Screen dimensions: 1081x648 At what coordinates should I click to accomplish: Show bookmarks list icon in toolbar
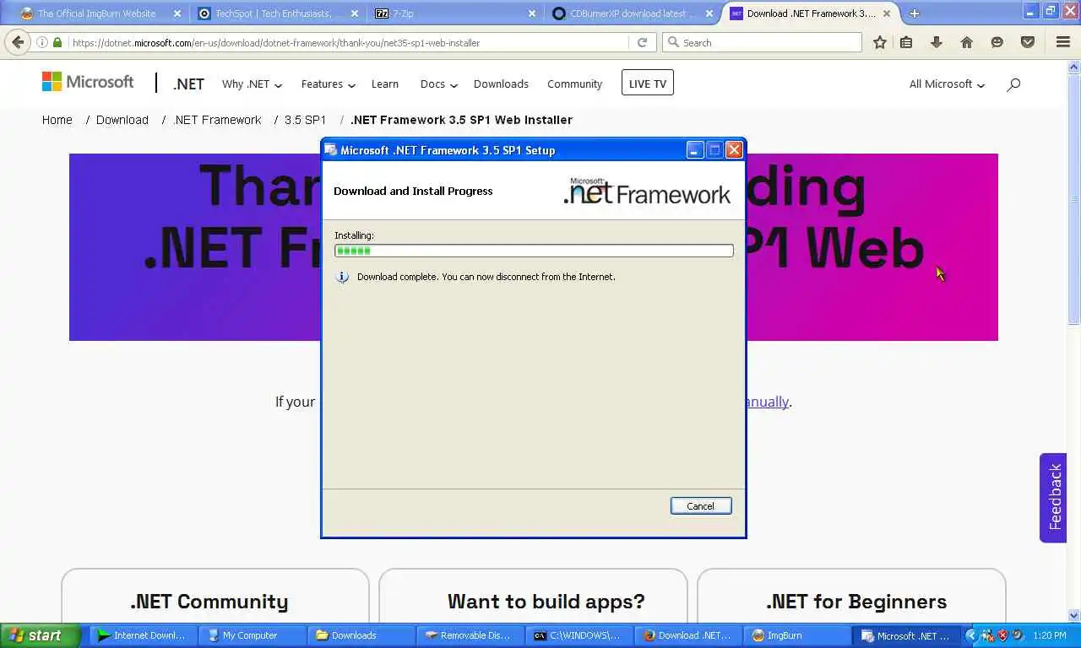tap(906, 42)
